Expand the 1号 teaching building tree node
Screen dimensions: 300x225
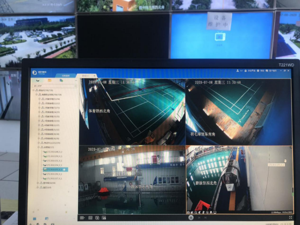click(40, 99)
